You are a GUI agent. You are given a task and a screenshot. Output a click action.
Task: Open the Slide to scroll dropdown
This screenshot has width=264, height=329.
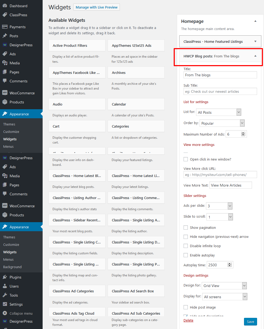(x=220, y=217)
